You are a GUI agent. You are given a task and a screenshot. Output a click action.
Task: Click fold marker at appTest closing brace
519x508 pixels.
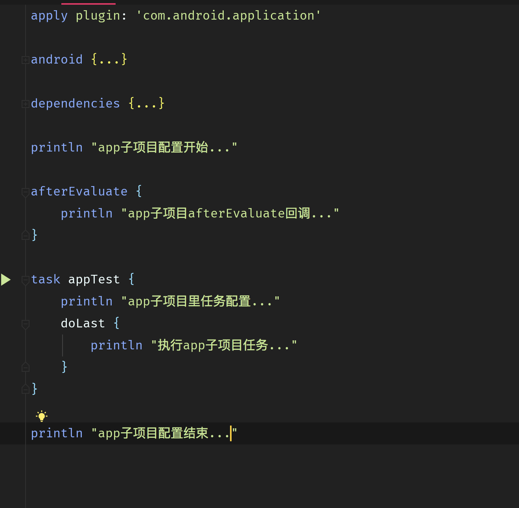[25, 389]
